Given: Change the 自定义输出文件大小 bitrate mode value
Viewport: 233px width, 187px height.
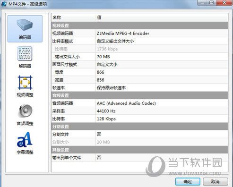Looking at the screenshot, I should pyautogui.click(x=115, y=41).
